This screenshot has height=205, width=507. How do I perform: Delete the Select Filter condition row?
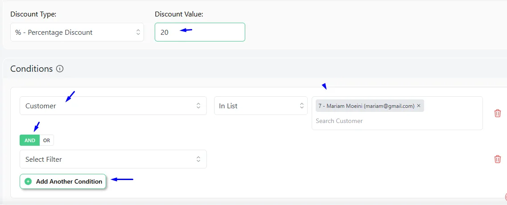click(x=498, y=159)
